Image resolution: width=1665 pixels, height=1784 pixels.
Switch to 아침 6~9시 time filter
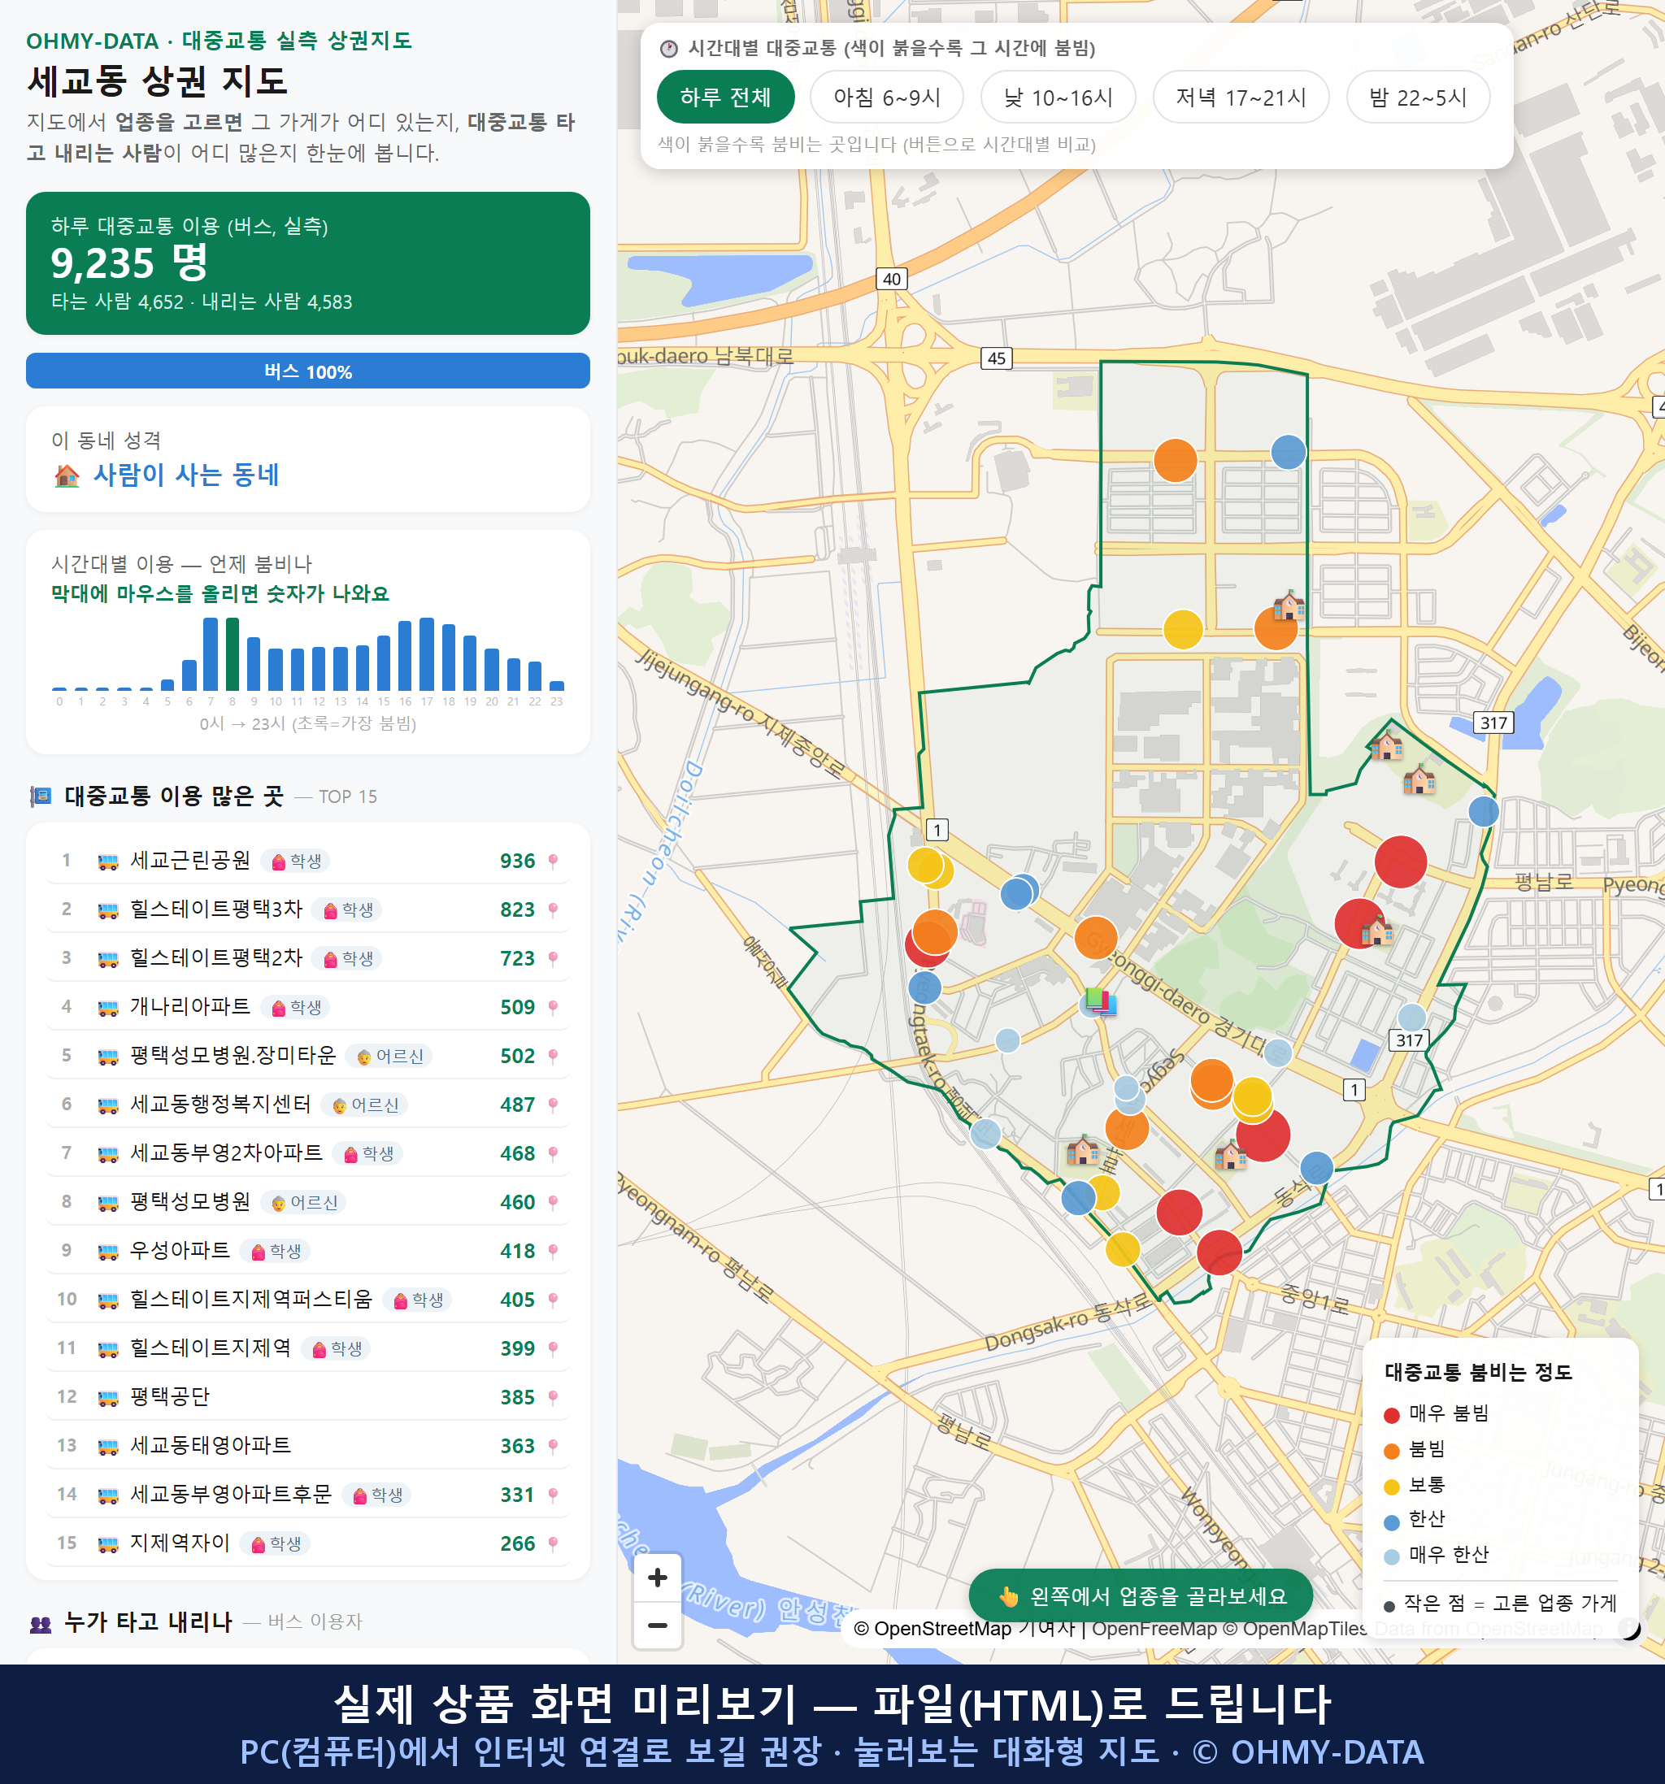(886, 97)
